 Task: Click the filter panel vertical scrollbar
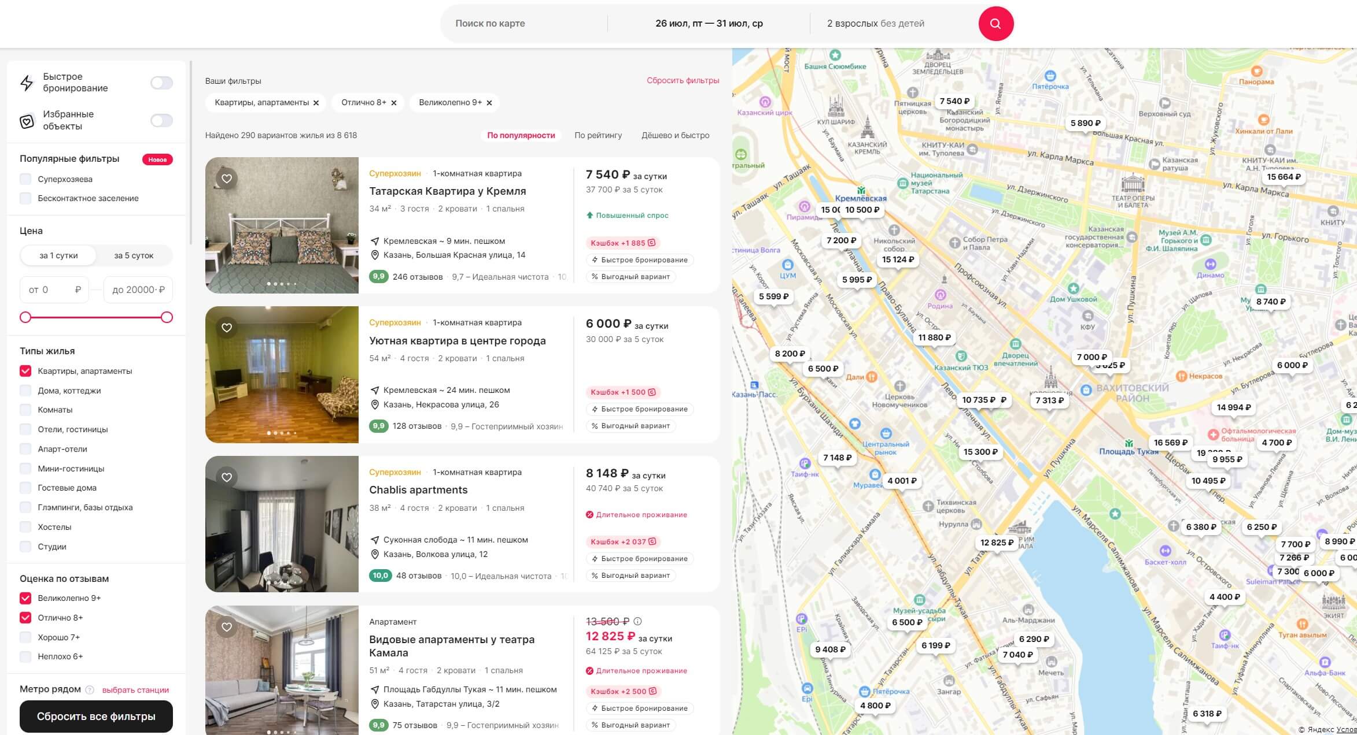point(191,153)
